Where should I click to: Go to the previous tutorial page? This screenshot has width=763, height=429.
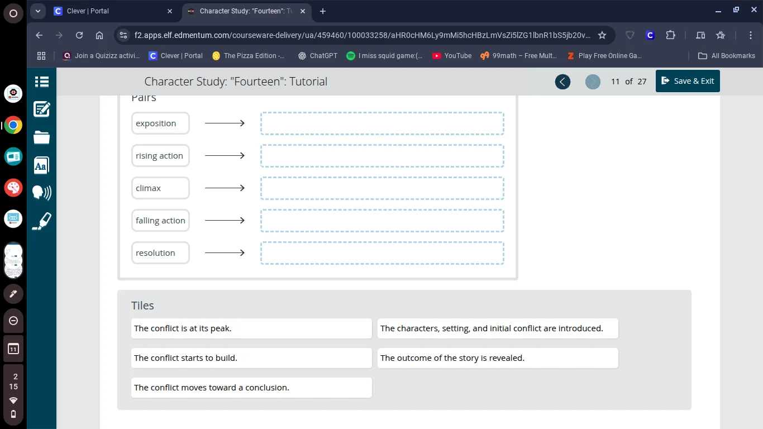point(562,82)
